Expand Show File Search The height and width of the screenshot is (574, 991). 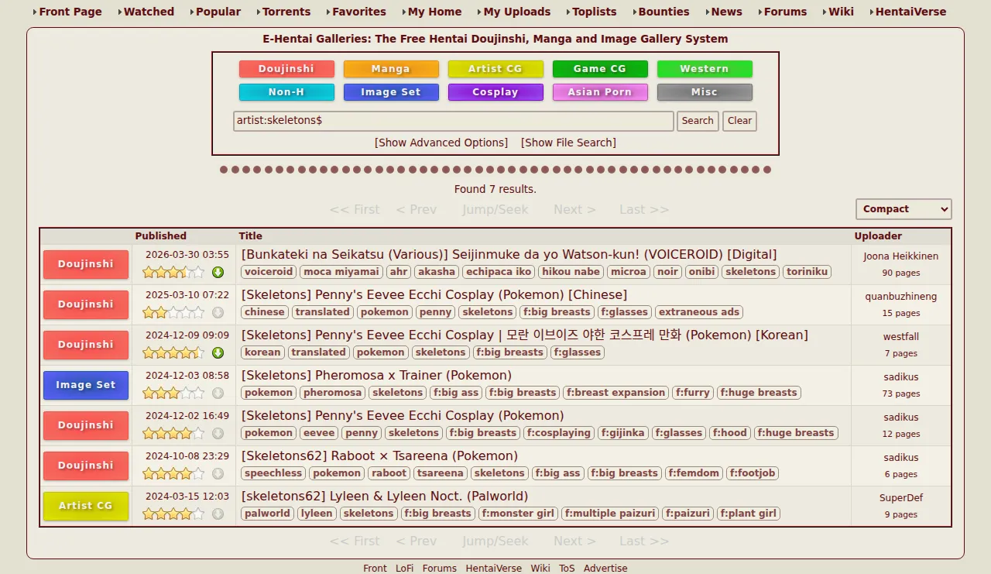568,143
